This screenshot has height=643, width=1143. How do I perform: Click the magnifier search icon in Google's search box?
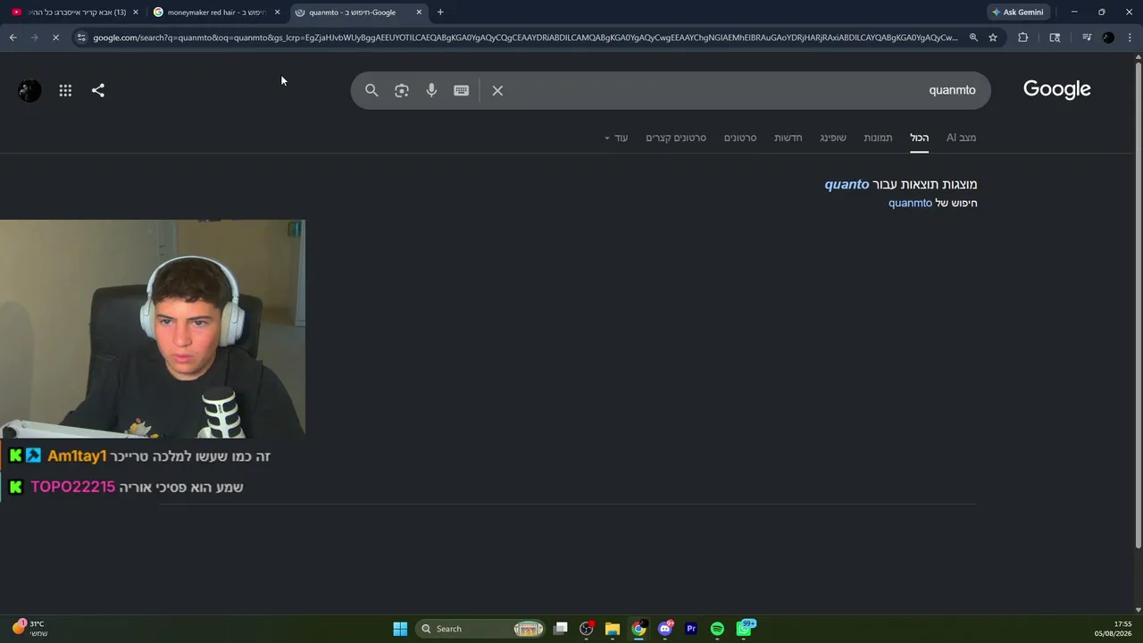pos(371,90)
